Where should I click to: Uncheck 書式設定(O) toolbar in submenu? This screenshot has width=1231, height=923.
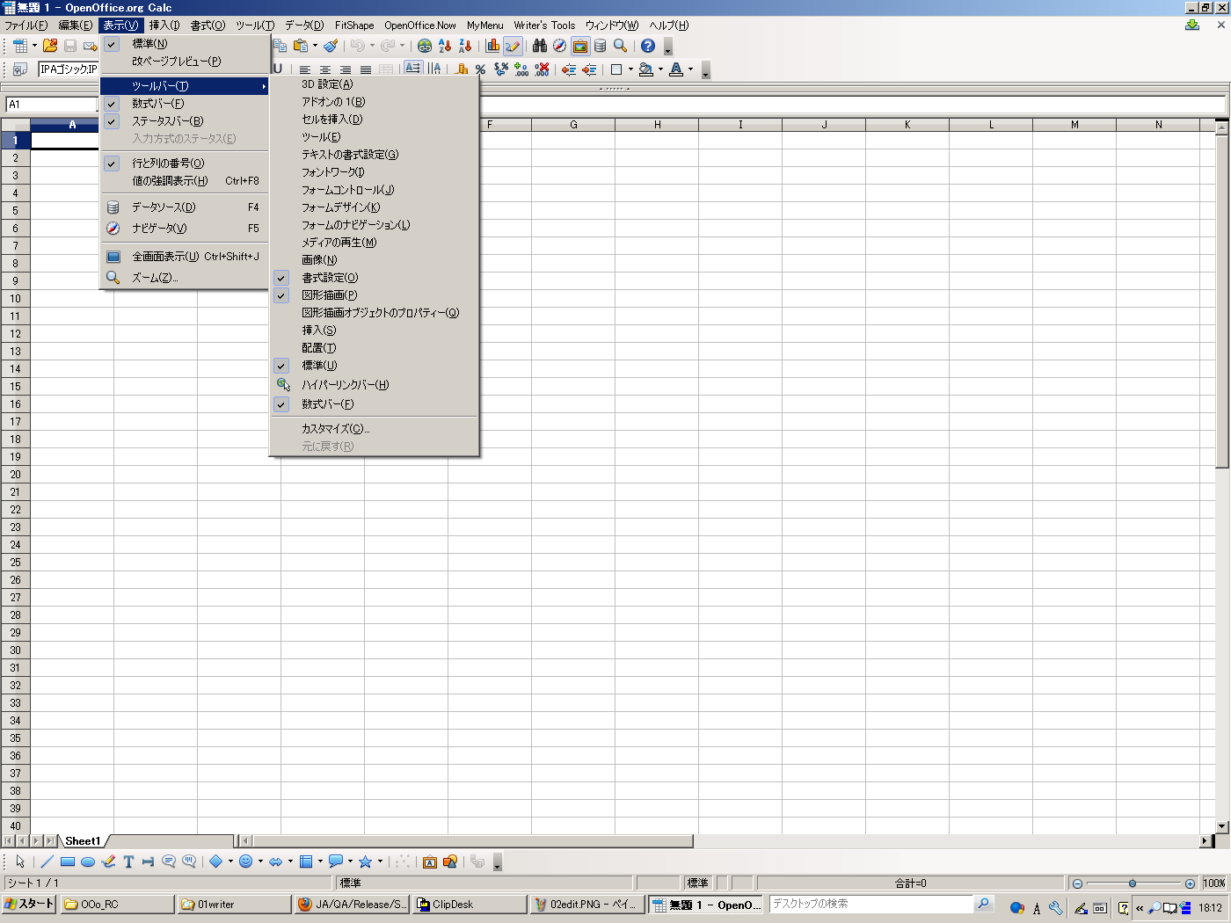pos(375,278)
